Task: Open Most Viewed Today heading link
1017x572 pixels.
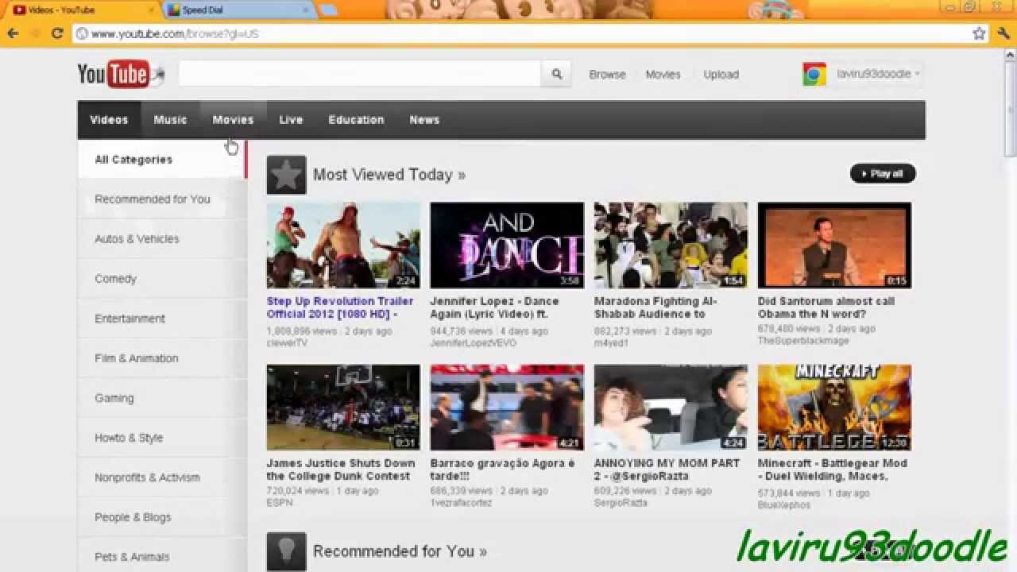Action: pos(389,175)
